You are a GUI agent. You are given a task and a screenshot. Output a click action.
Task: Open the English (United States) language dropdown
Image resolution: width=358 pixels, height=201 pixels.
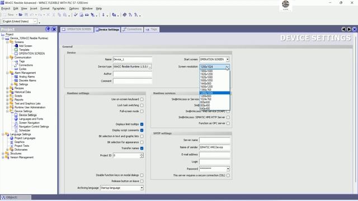[35, 21]
